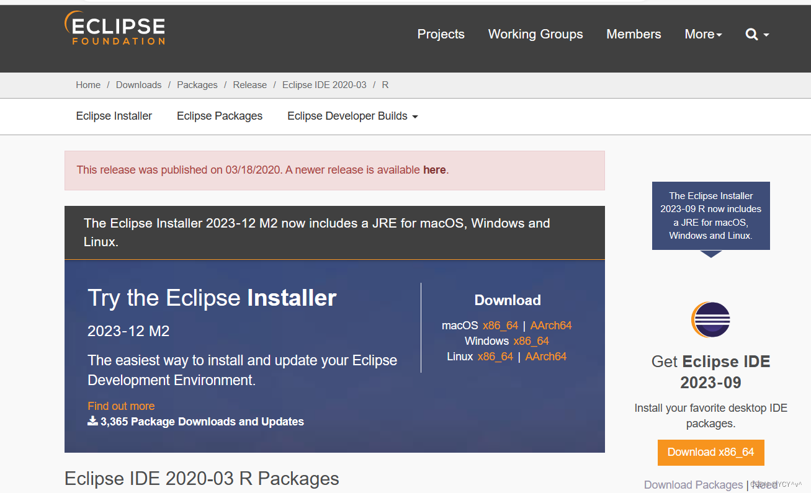Click the Eclipse IDE sphere logo
This screenshot has width=811, height=493.
(710, 319)
